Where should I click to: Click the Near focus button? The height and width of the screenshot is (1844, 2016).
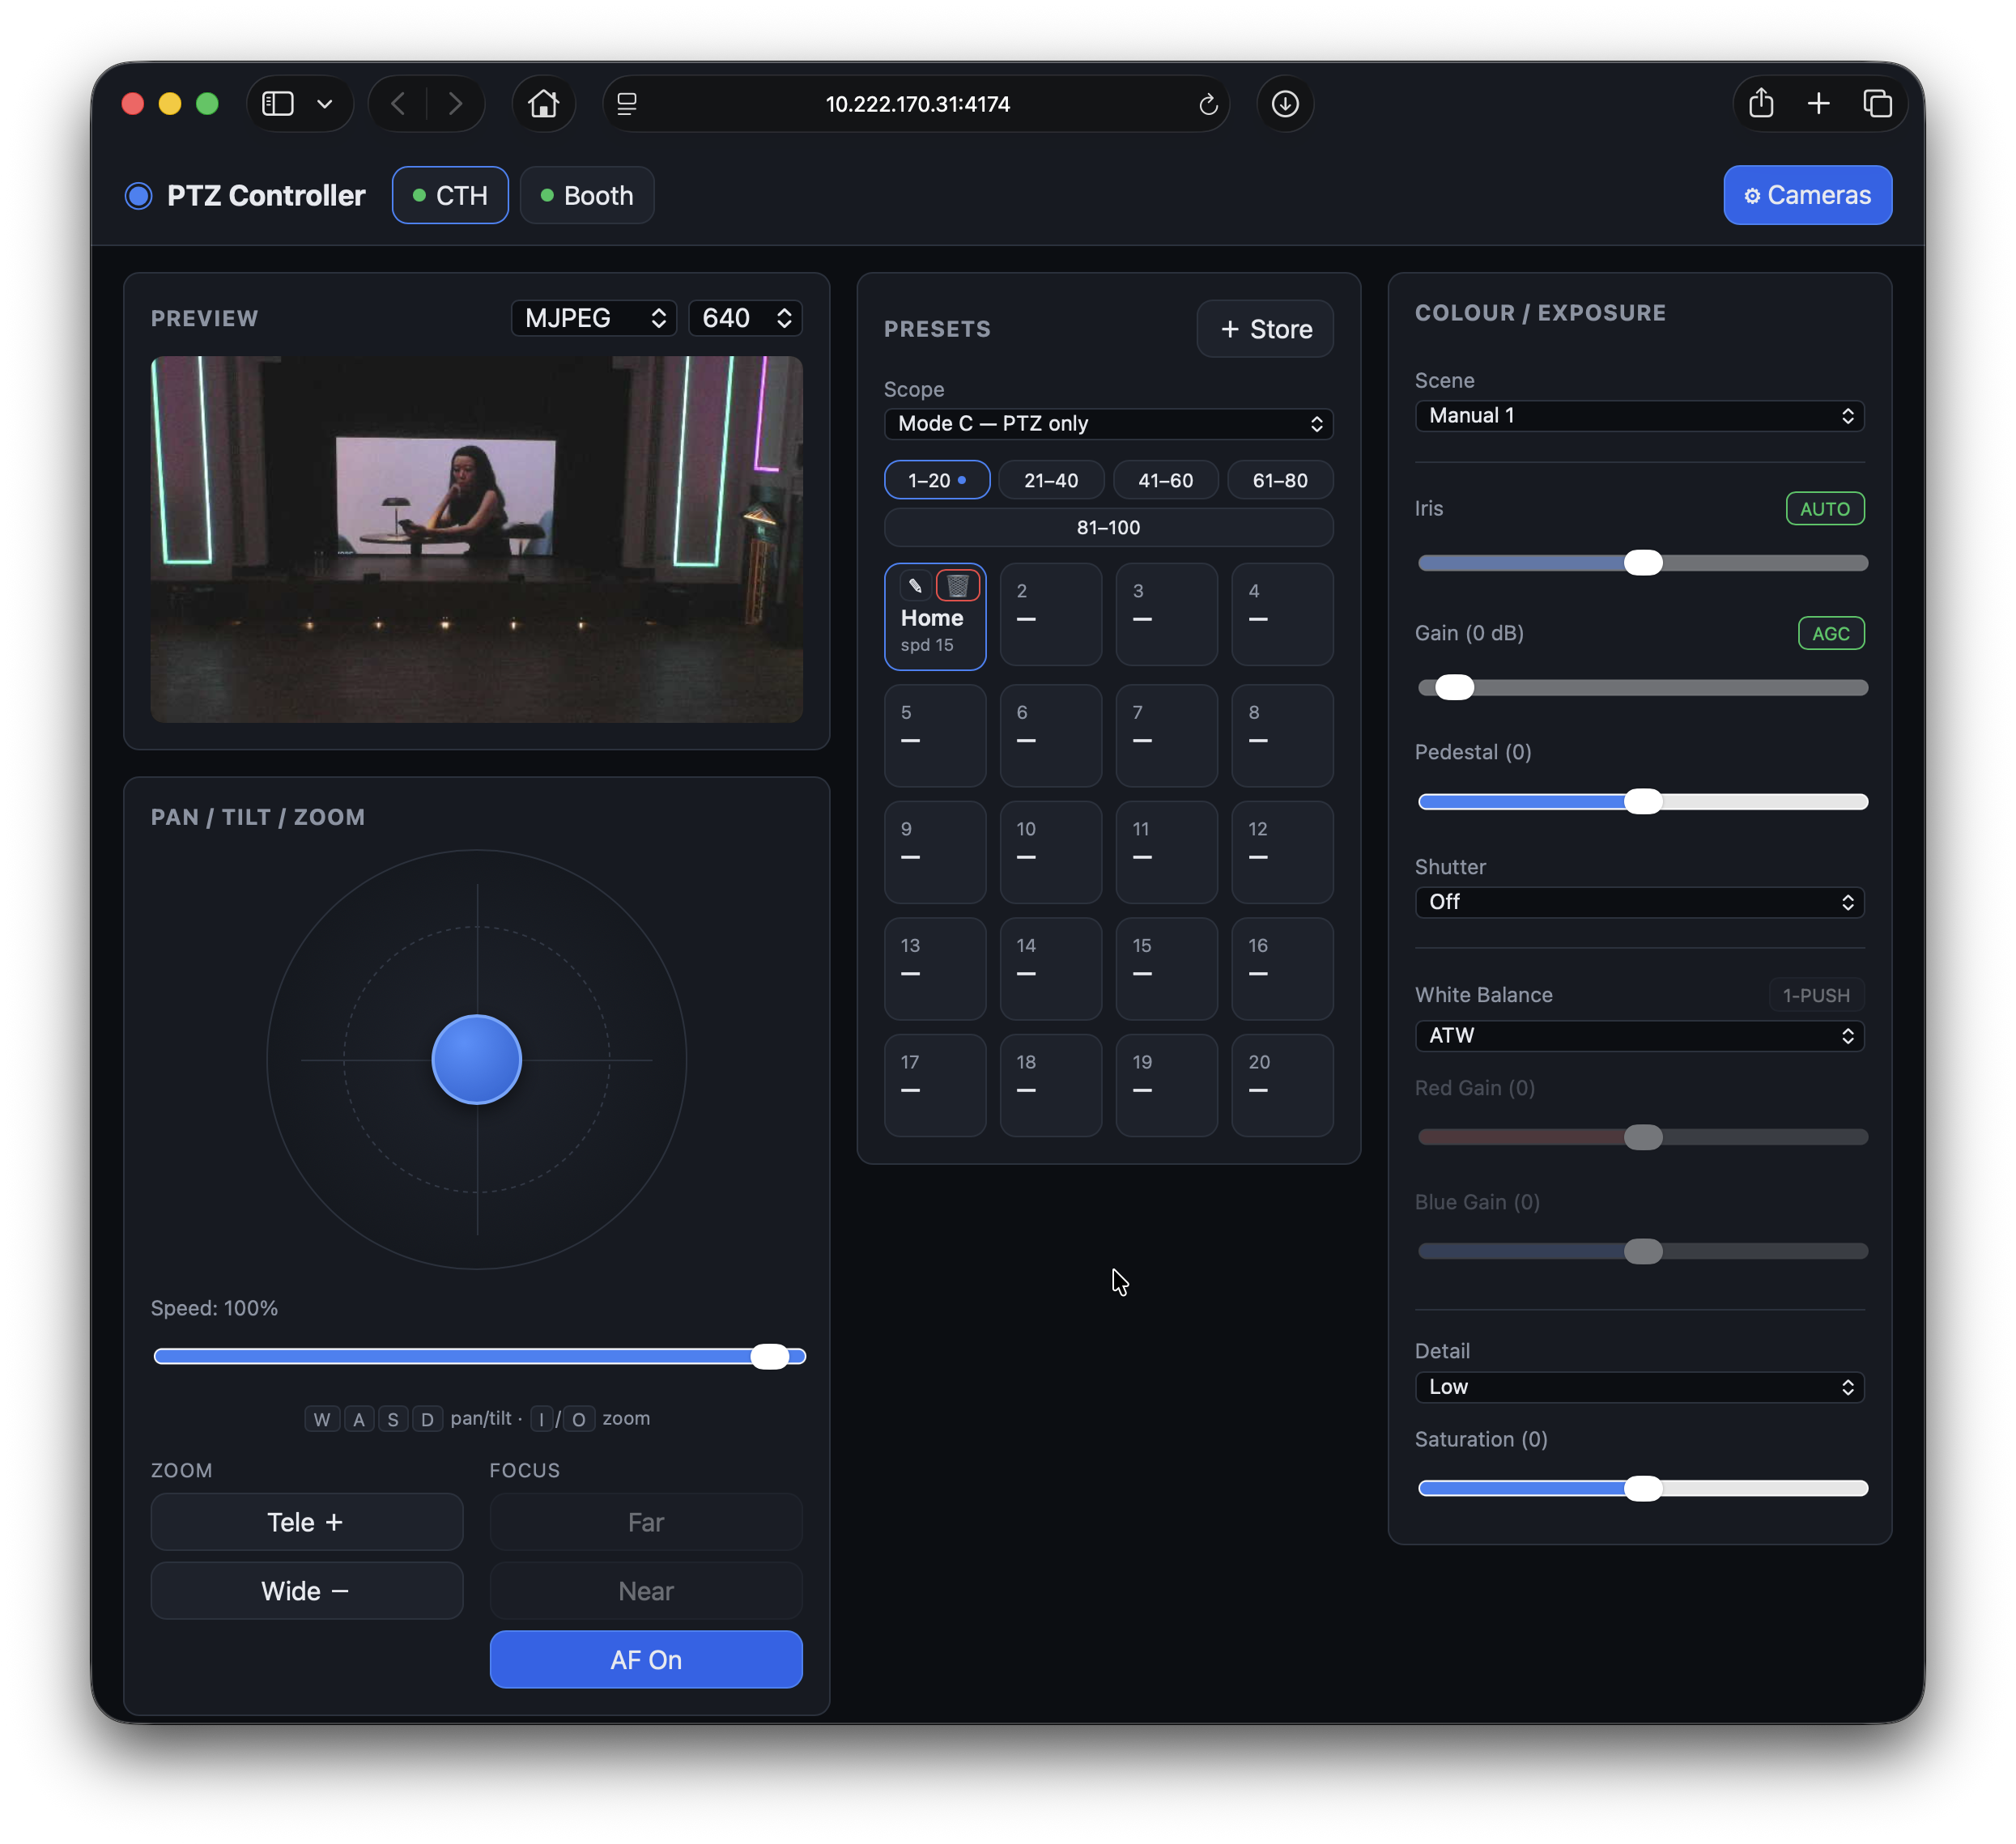[646, 1591]
